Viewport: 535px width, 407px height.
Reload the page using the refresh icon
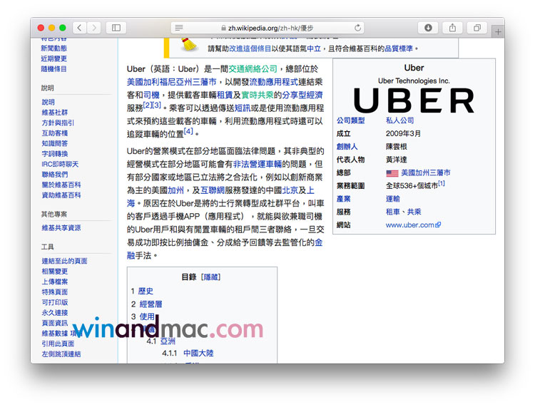[x=357, y=28]
